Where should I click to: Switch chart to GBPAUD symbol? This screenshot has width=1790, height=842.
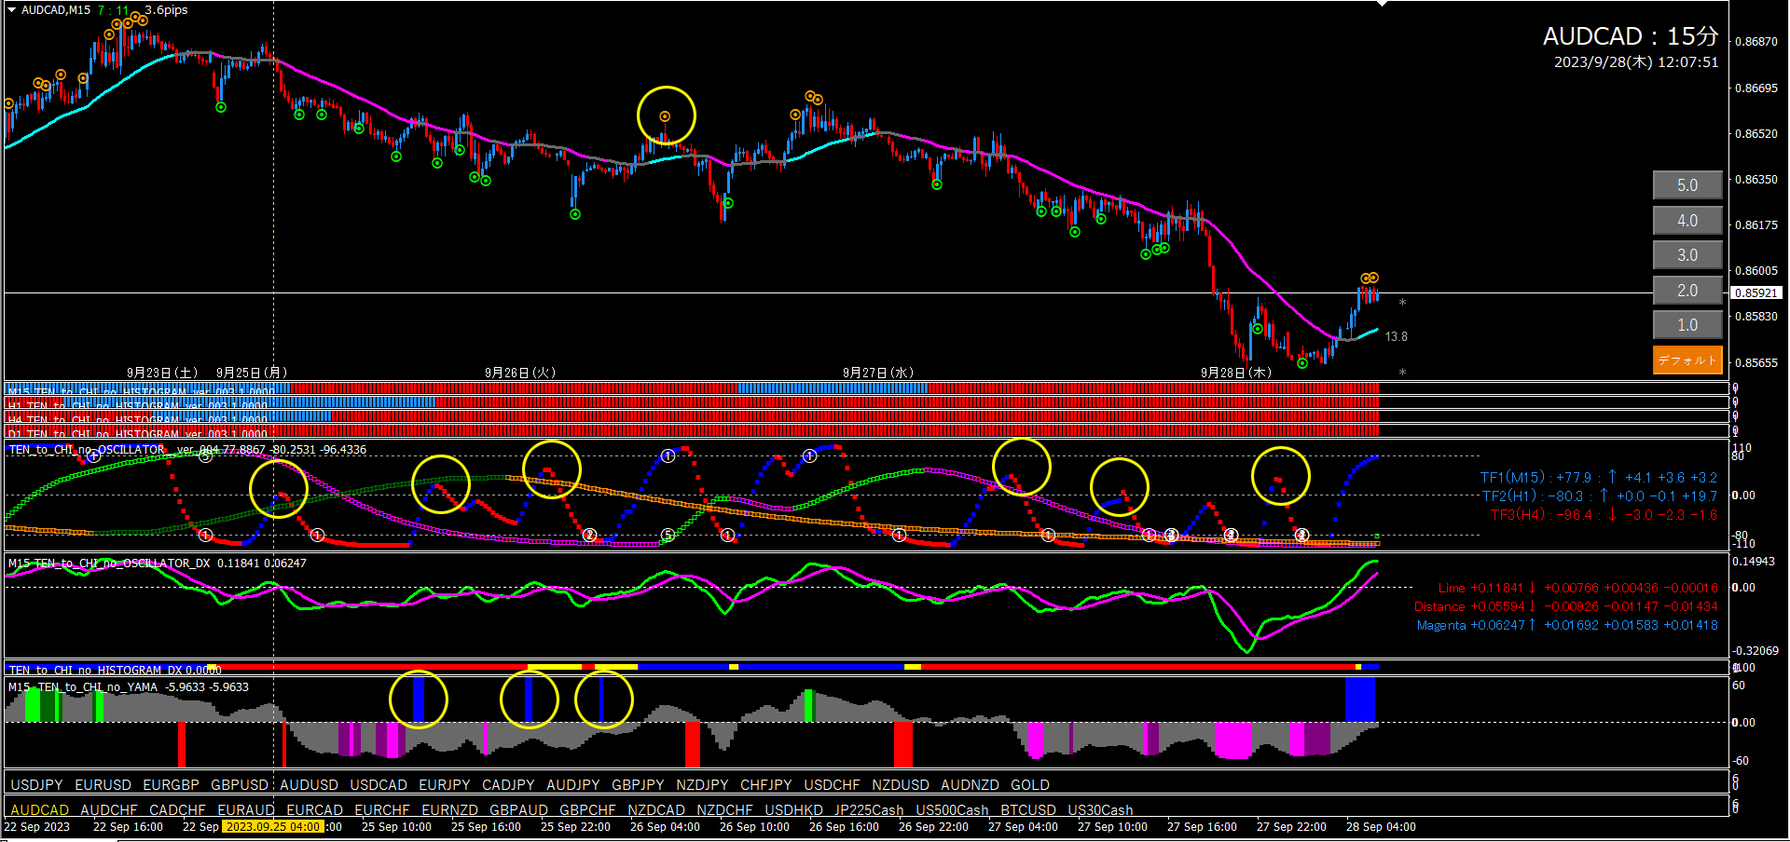click(518, 810)
